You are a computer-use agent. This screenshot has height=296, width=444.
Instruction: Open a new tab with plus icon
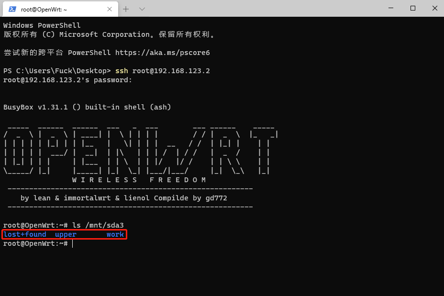tap(126, 9)
